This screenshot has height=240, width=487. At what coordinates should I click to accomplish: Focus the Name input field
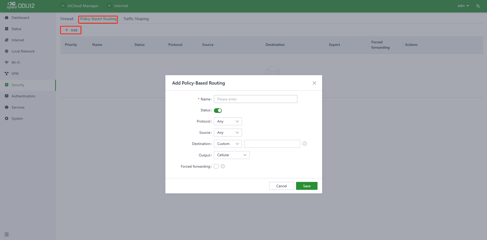pyautogui.click(x=255, y=99)
